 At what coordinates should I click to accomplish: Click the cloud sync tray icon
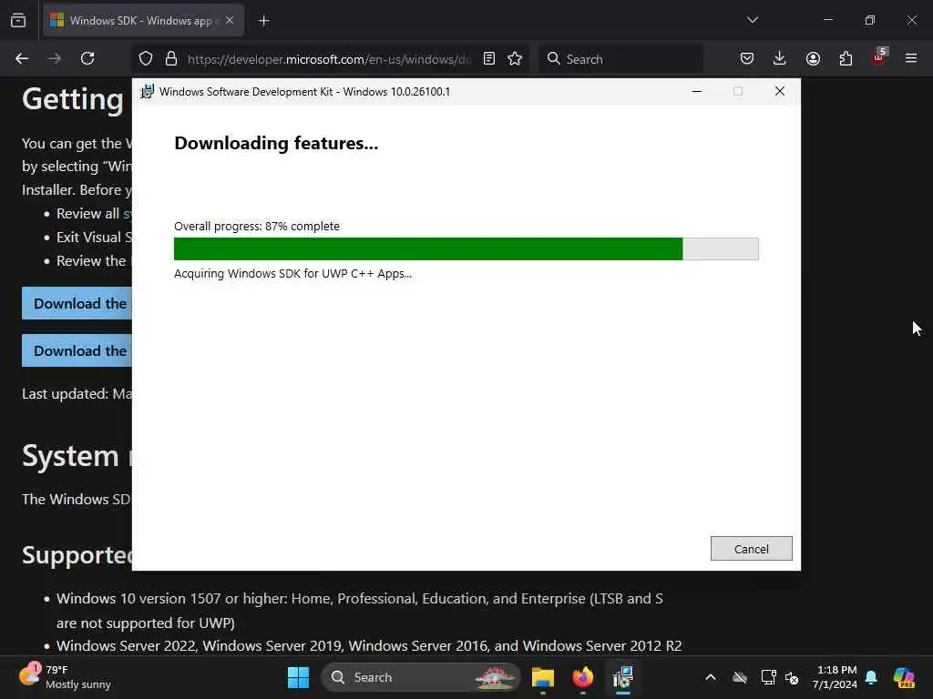(740, 677)
